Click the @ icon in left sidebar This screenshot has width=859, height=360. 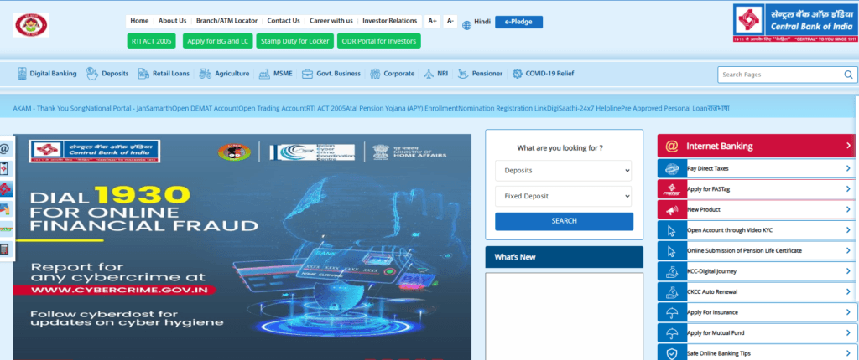[x=5, y=148]
